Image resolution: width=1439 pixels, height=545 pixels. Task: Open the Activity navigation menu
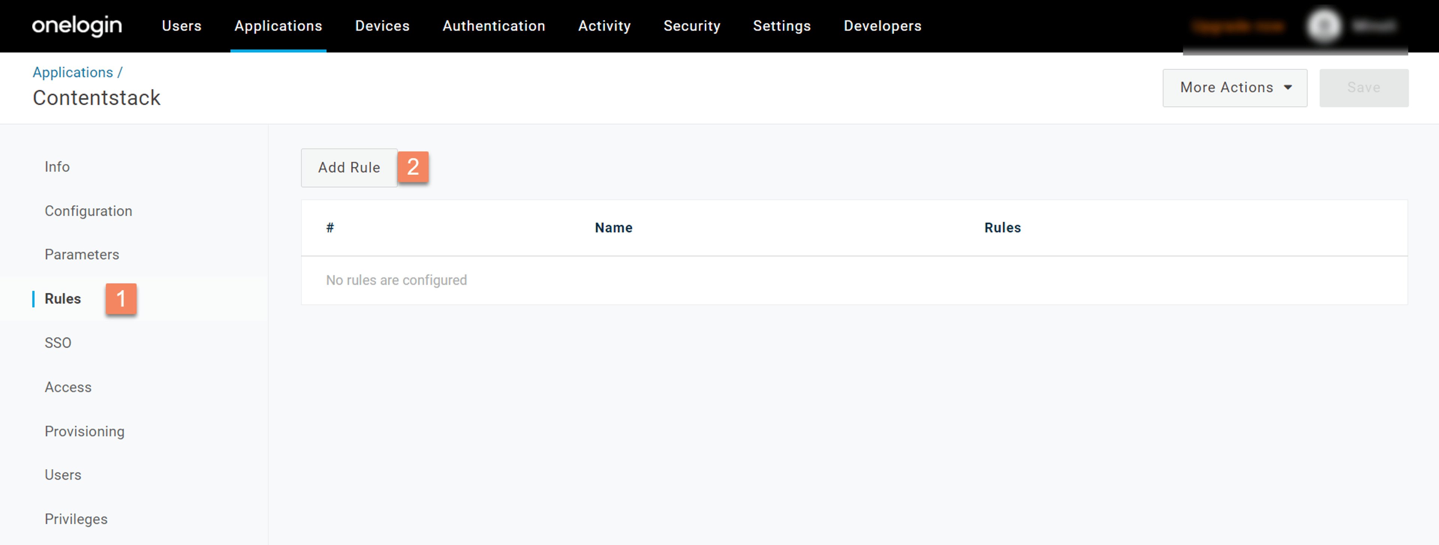pos(604,26)
